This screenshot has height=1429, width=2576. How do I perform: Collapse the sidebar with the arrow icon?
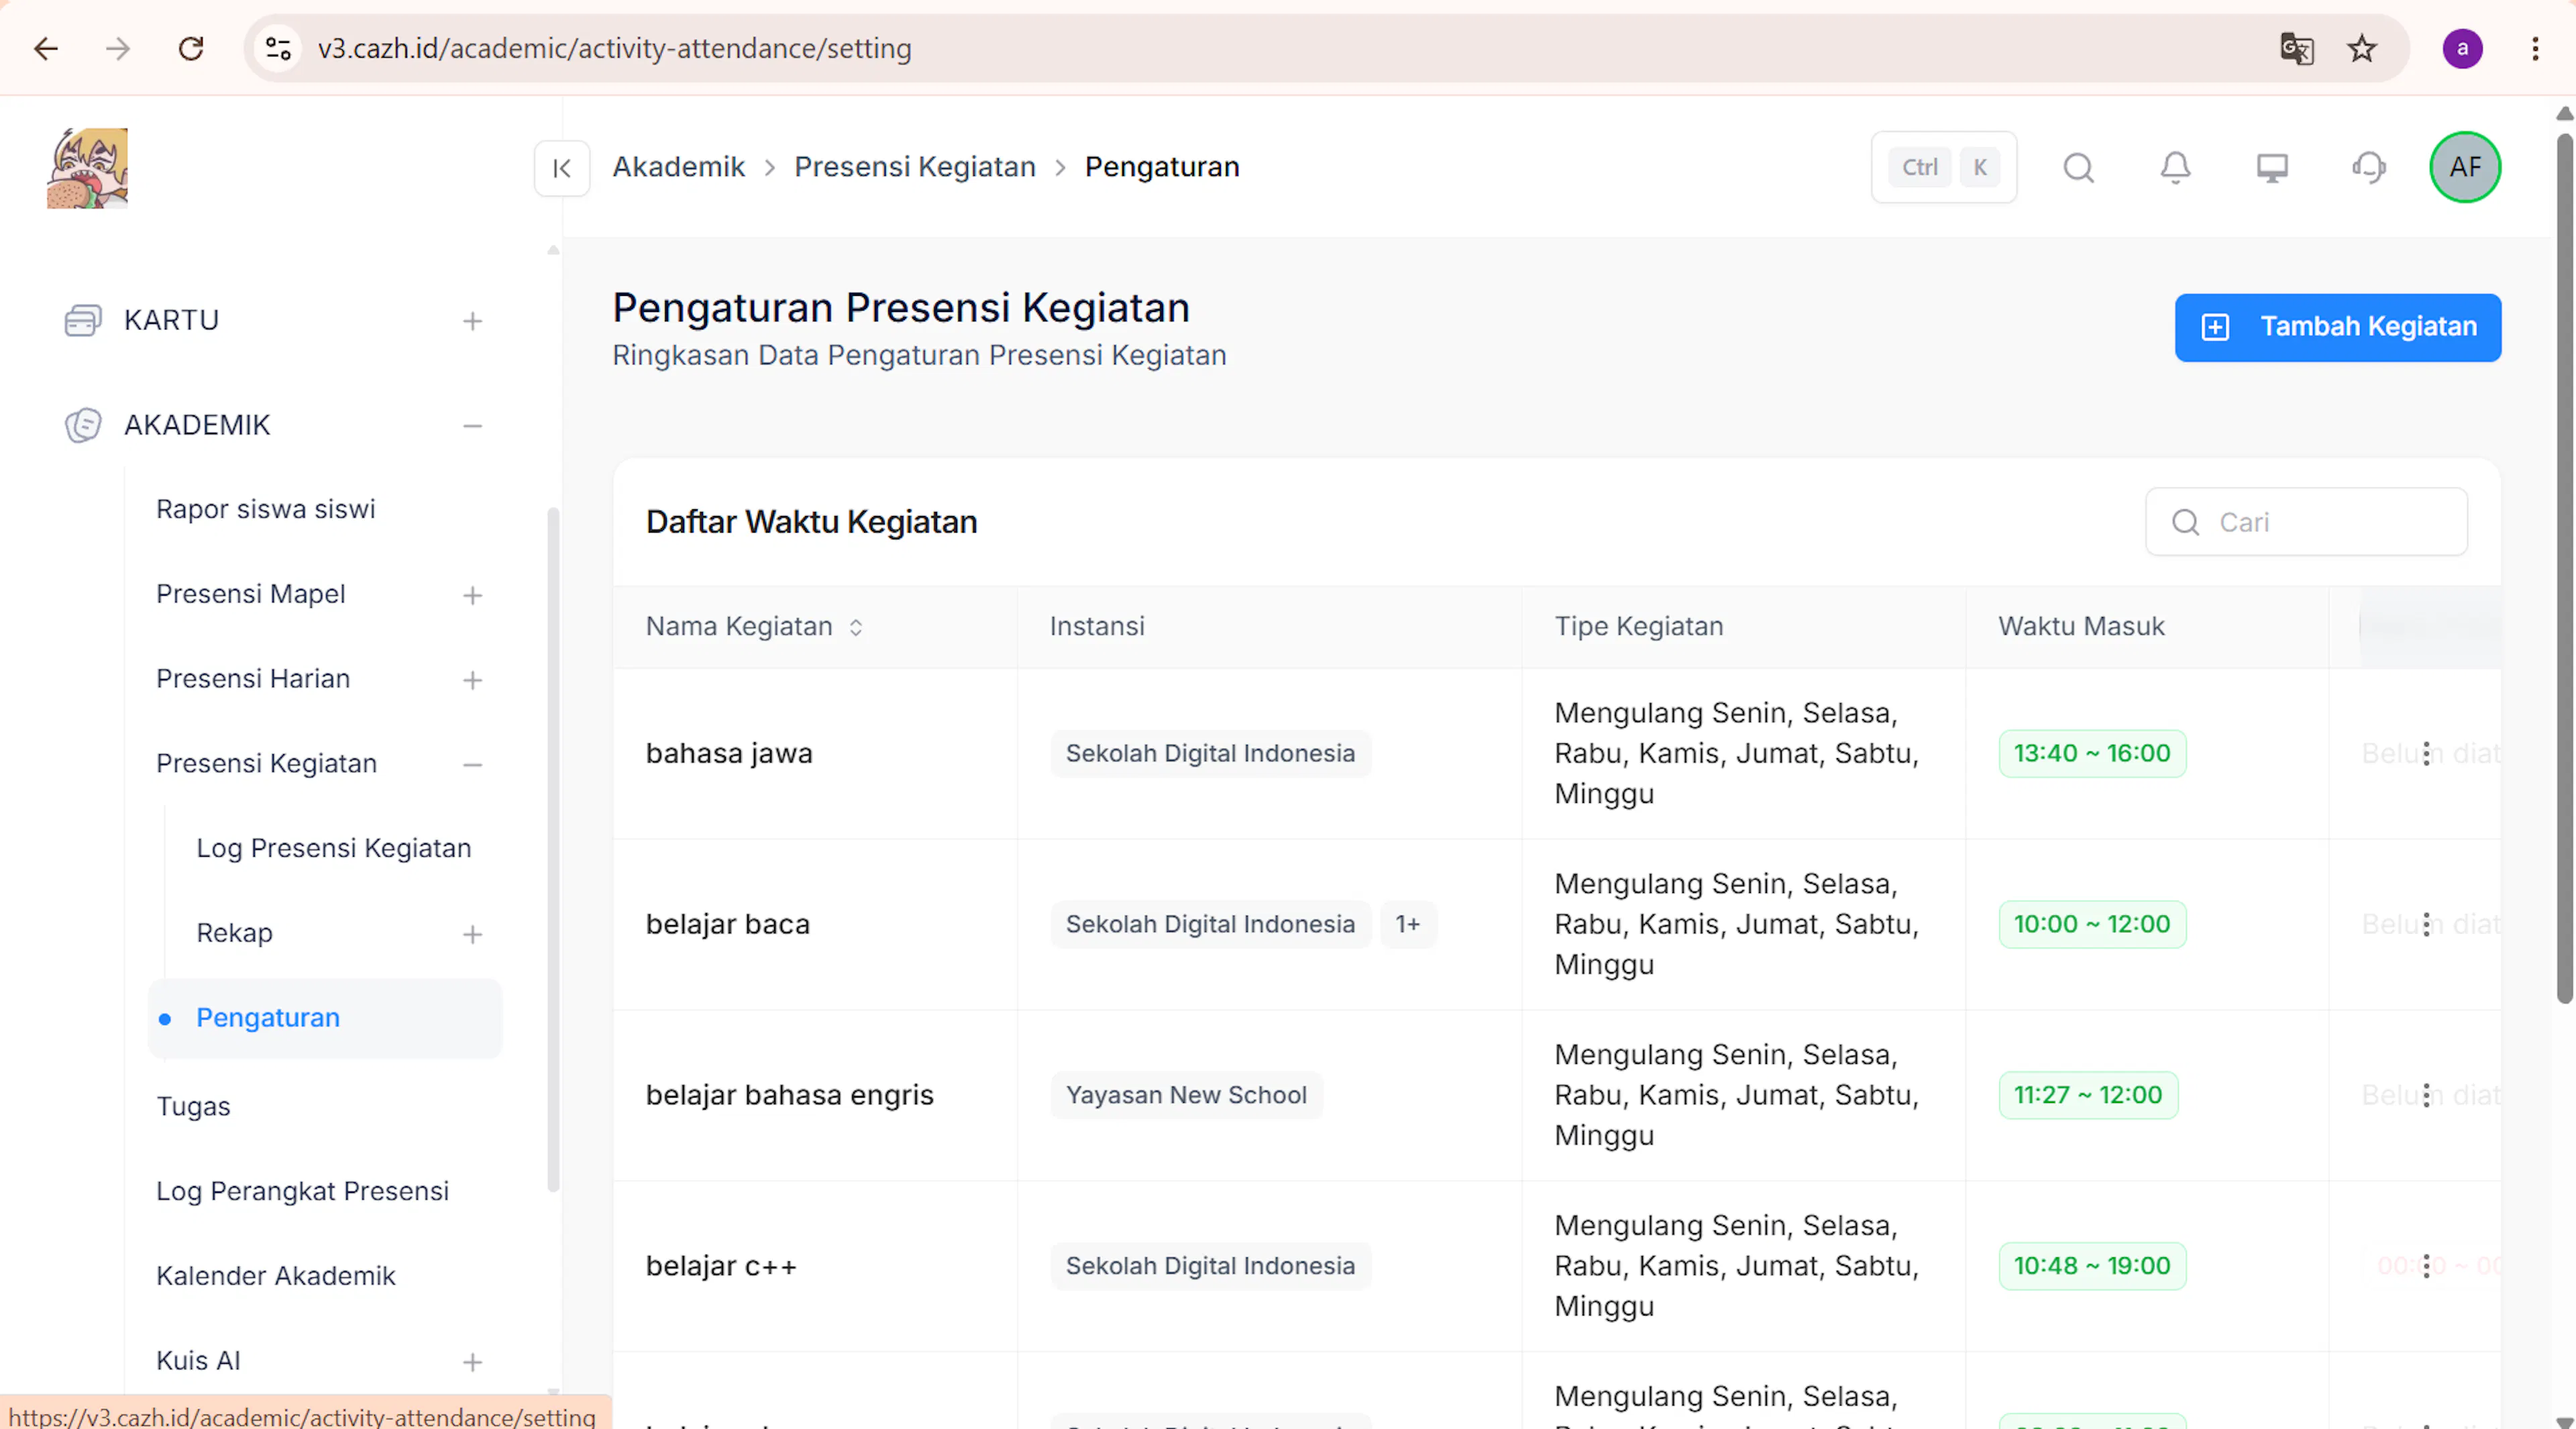coord(562,168)
